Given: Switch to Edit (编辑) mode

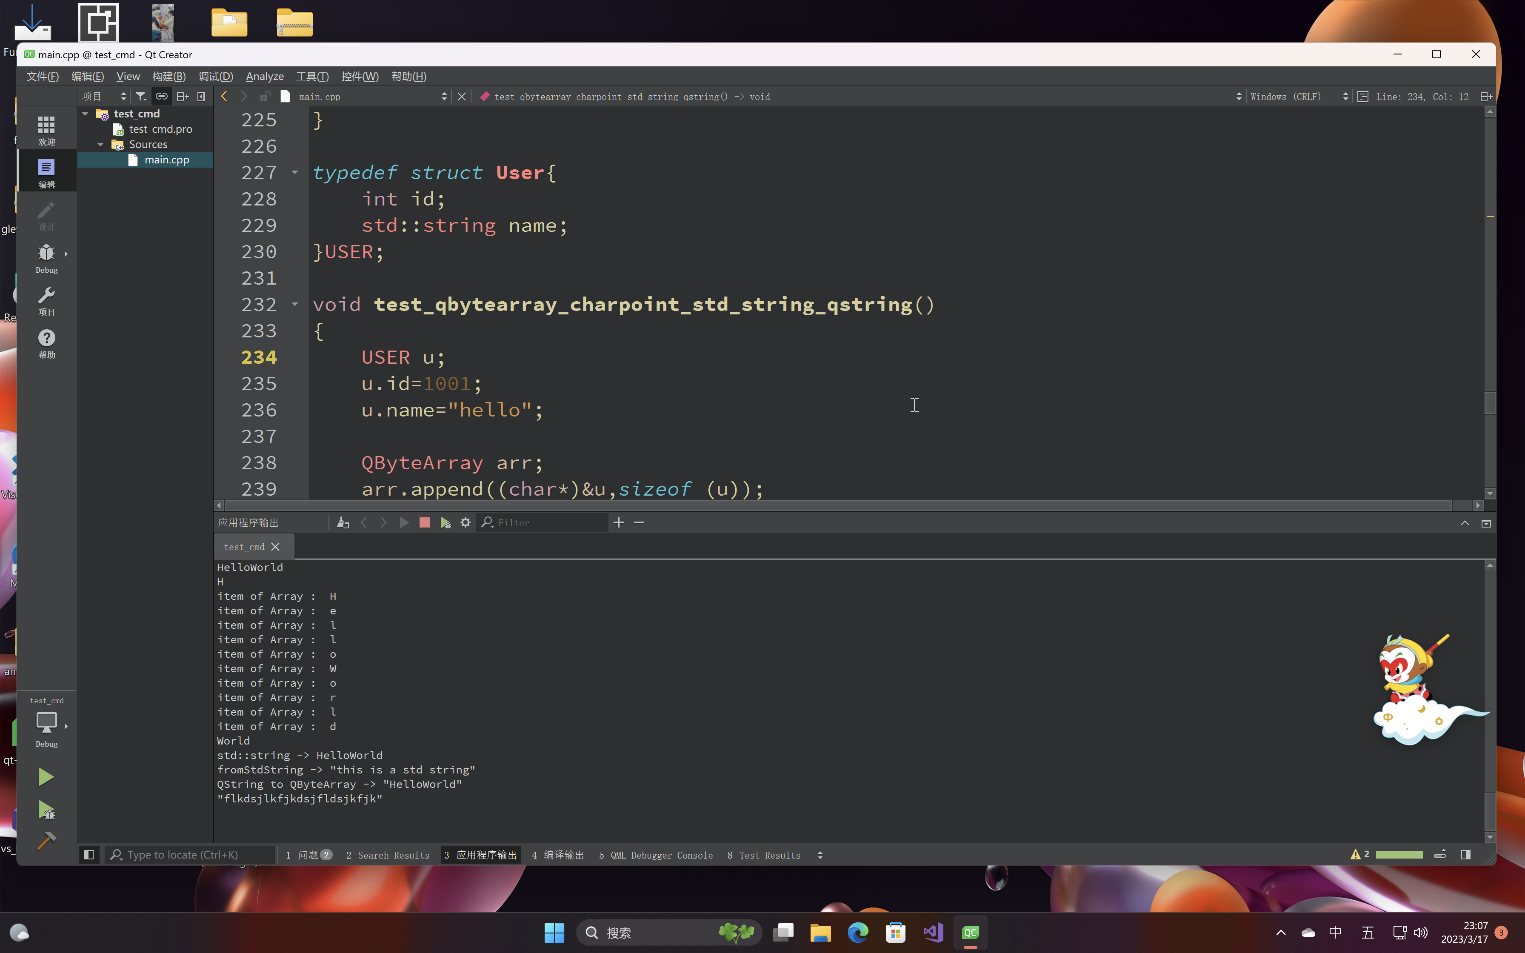Looking at the screenshot, I should 47,173.
